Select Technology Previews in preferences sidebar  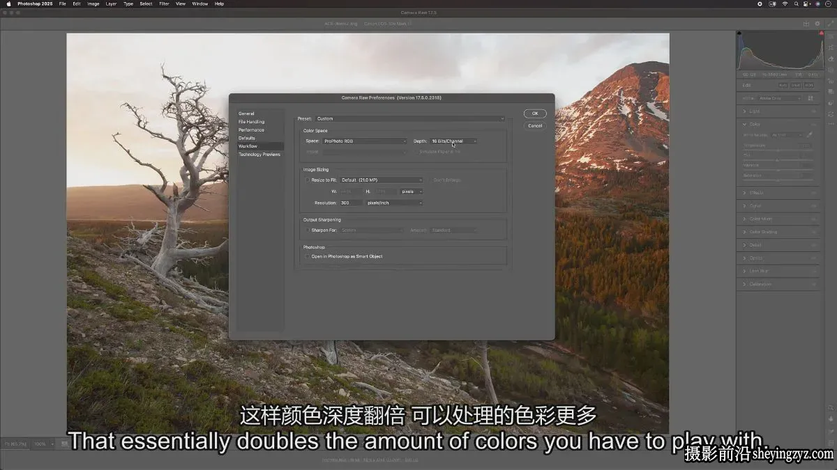[x=260, y=155]
